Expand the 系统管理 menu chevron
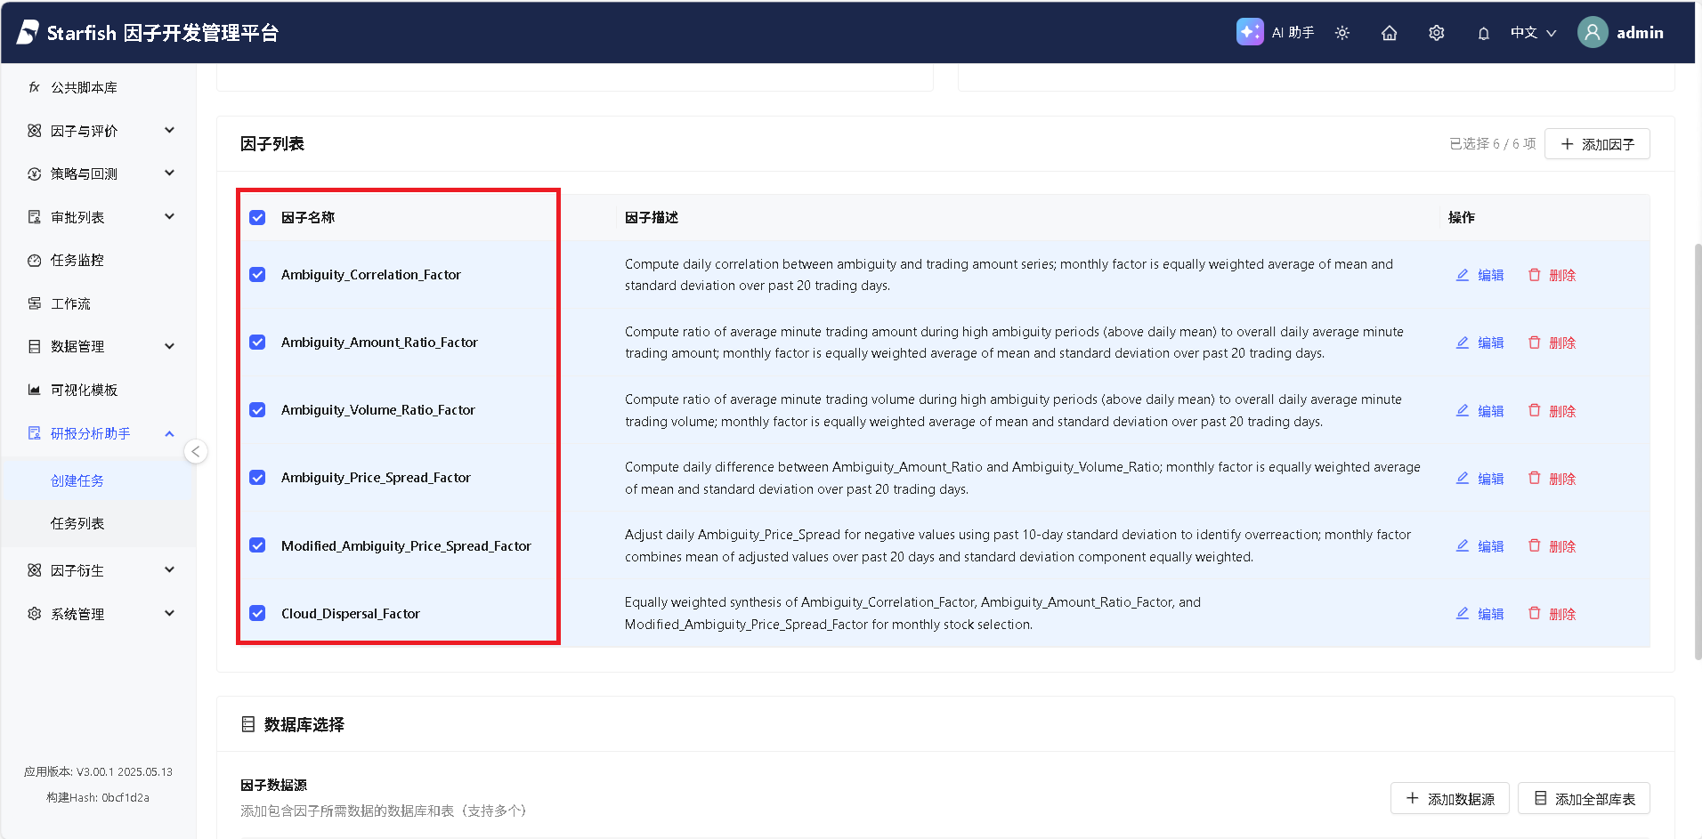This screenshot has height=839, width=1702. coord(169,613)
